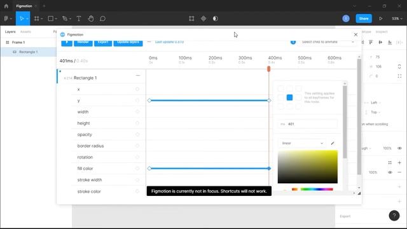Remove fill with minus icon

pos(399,172)
